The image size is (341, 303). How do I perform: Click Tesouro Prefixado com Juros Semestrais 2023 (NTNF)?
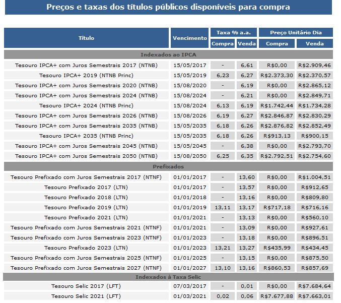coord(86,237)
